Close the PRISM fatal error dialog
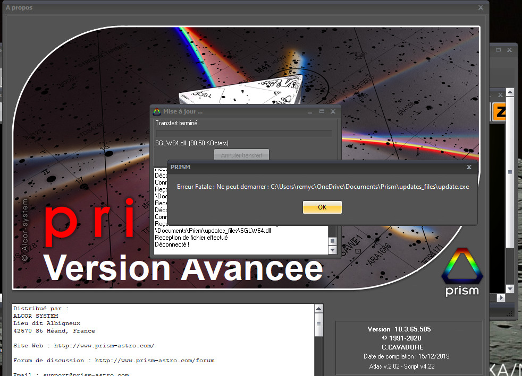Image resolution: width=522 pixels, height=376 pixels. coord(468,167)
